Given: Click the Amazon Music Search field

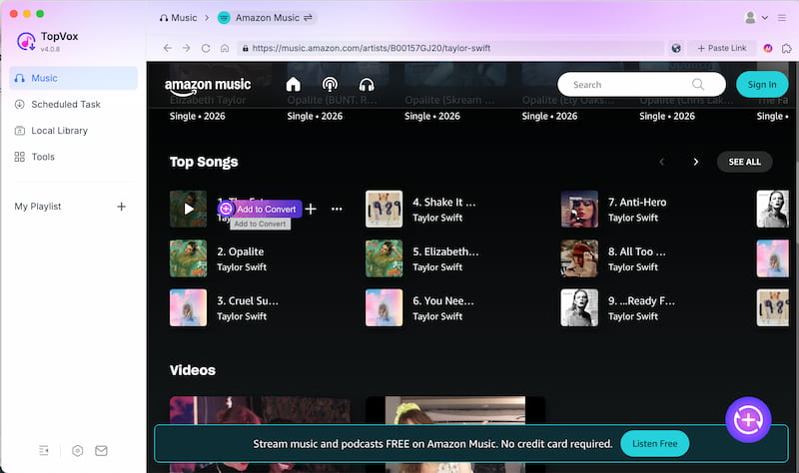Looking at the screenshot, I should tap(641, 84).
